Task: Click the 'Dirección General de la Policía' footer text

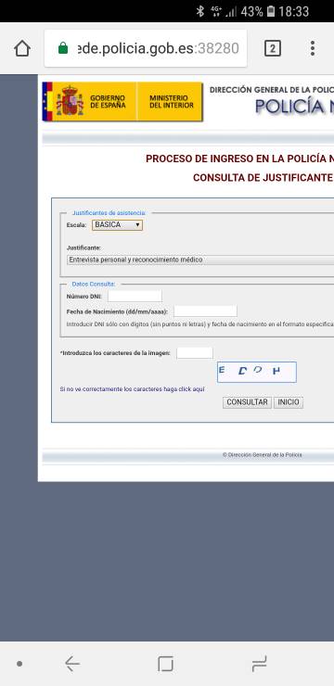Action: tap(263, 455)
